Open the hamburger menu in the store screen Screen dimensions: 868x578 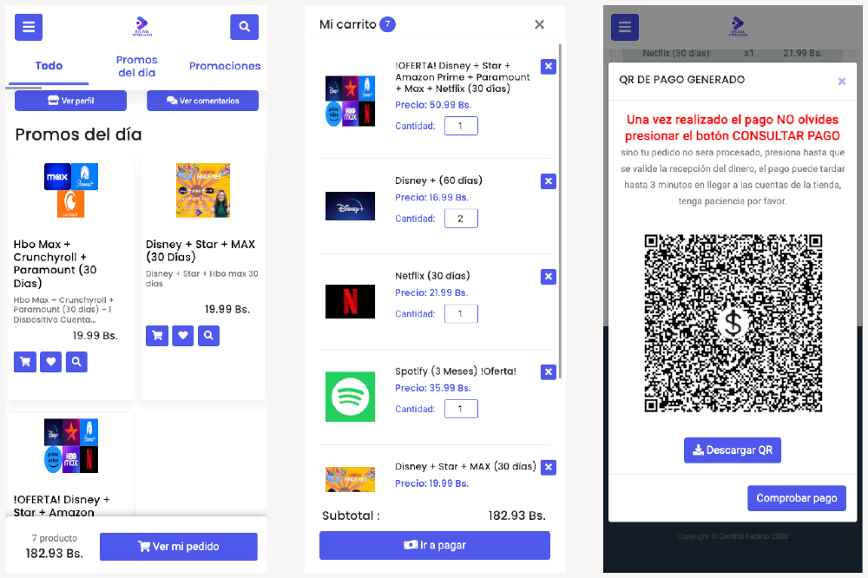click(x=29, y=27)
